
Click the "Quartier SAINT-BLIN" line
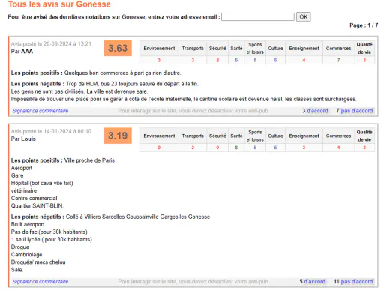(37, 206)
